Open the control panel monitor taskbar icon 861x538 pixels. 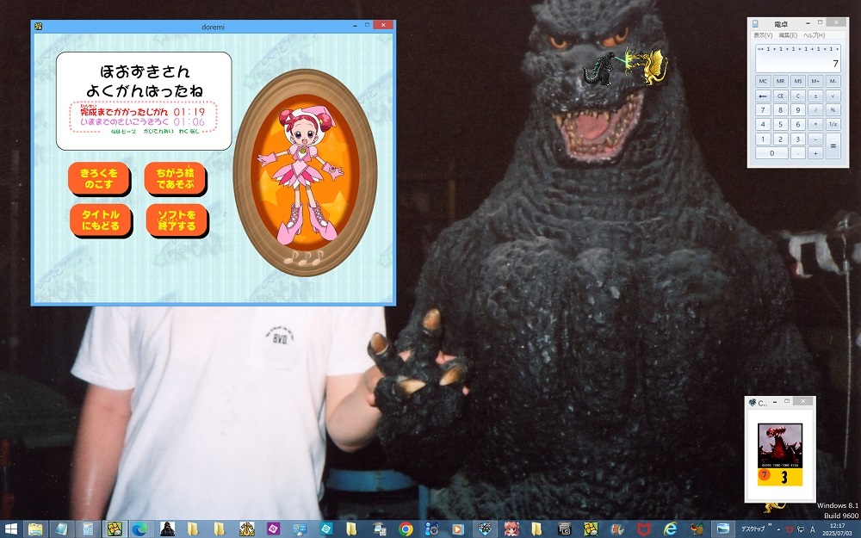(x=300, y=529)
